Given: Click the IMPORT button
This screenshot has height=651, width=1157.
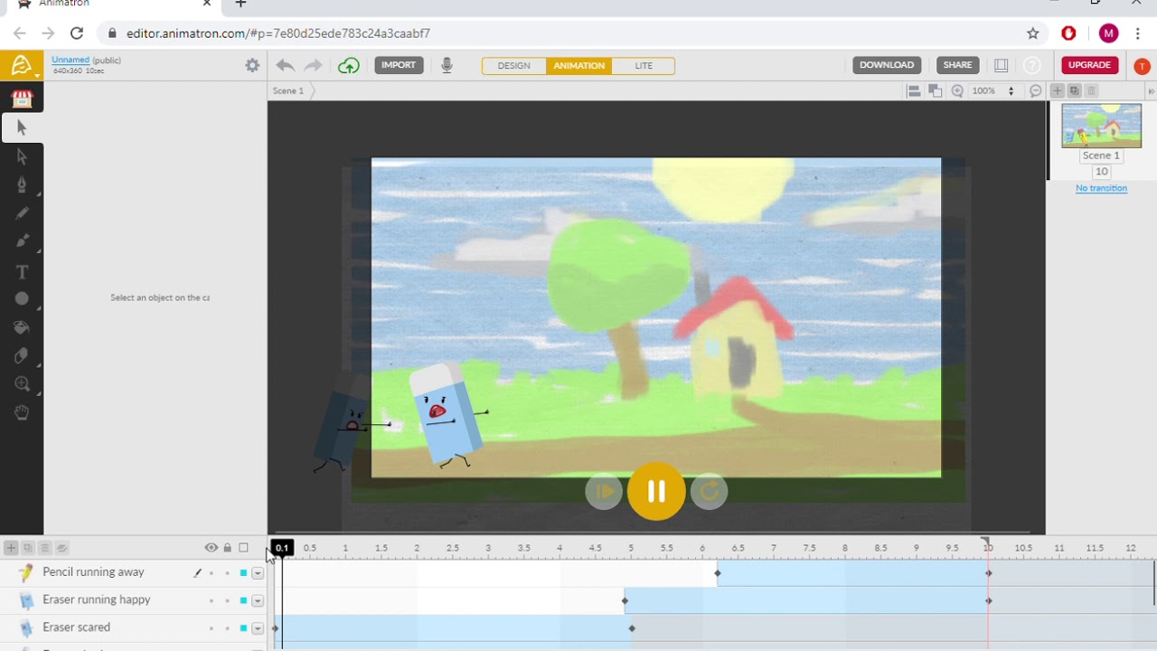Looking at the screenshot, I should point(399,65).
